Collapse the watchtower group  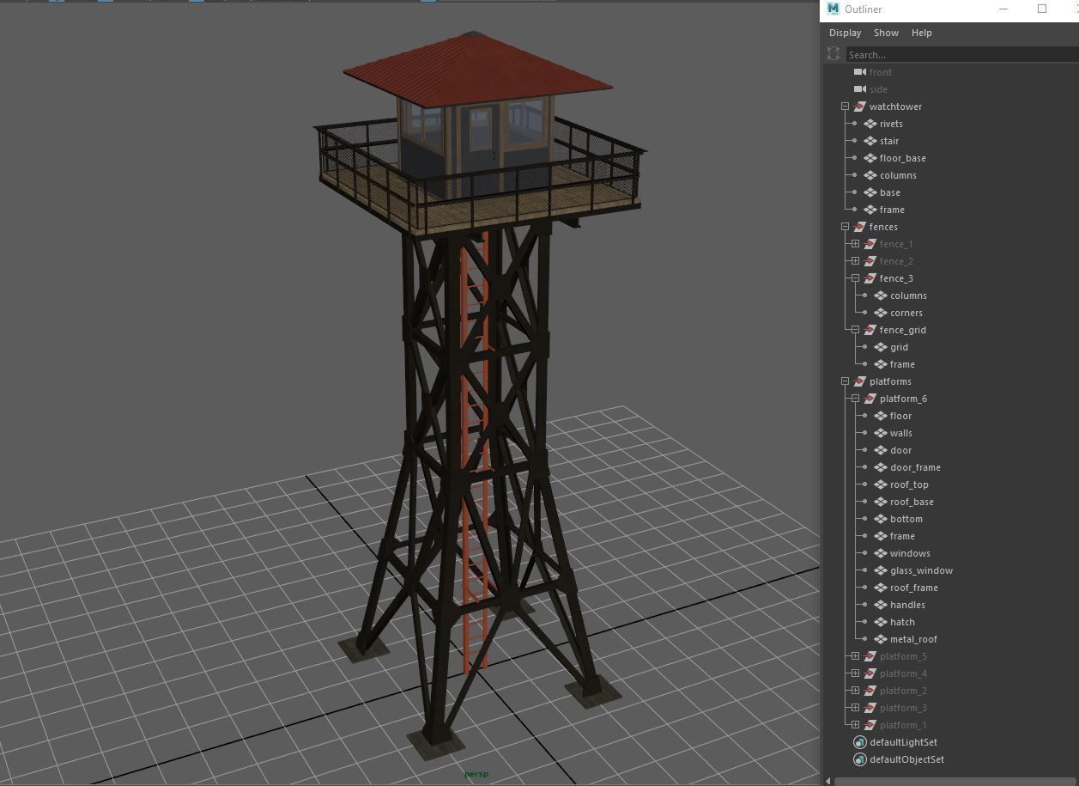pyautogui.click(x=845, y=107)
